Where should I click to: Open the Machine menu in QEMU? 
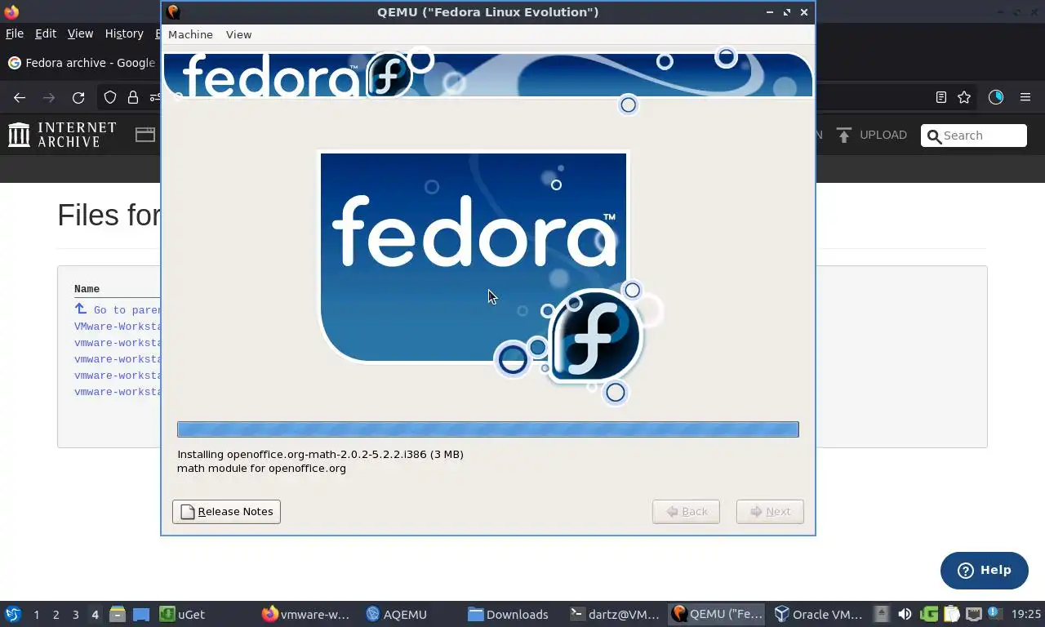tap(190, 34)
